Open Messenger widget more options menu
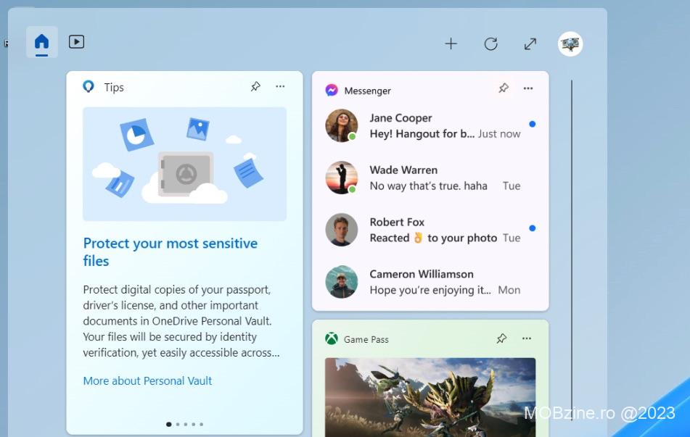This screenshot has height=437, width=690. coord(528,88)
